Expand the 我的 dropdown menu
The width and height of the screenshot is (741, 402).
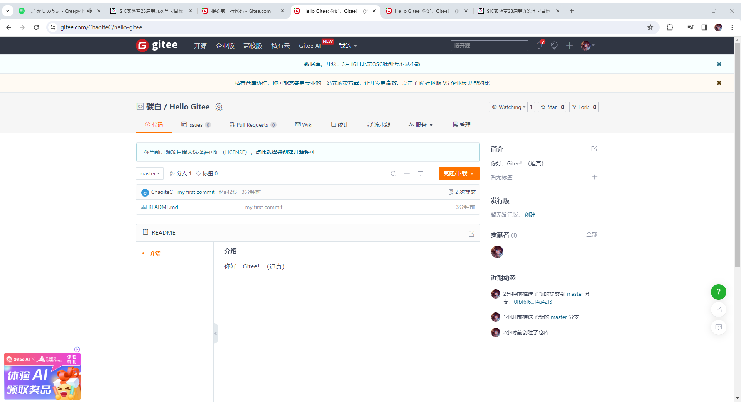(348, 46)
